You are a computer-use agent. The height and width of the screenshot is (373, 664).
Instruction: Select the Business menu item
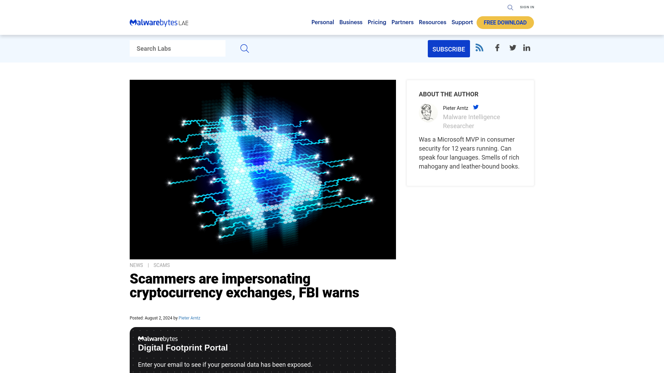pyautogui.click(x=351, y=22)
